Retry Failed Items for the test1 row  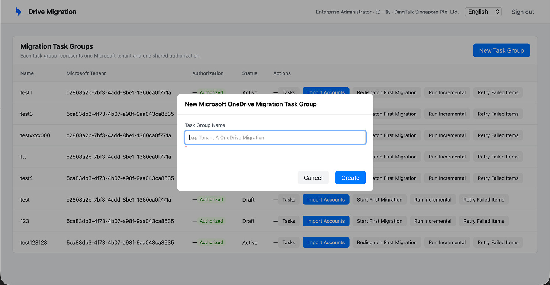498,93
